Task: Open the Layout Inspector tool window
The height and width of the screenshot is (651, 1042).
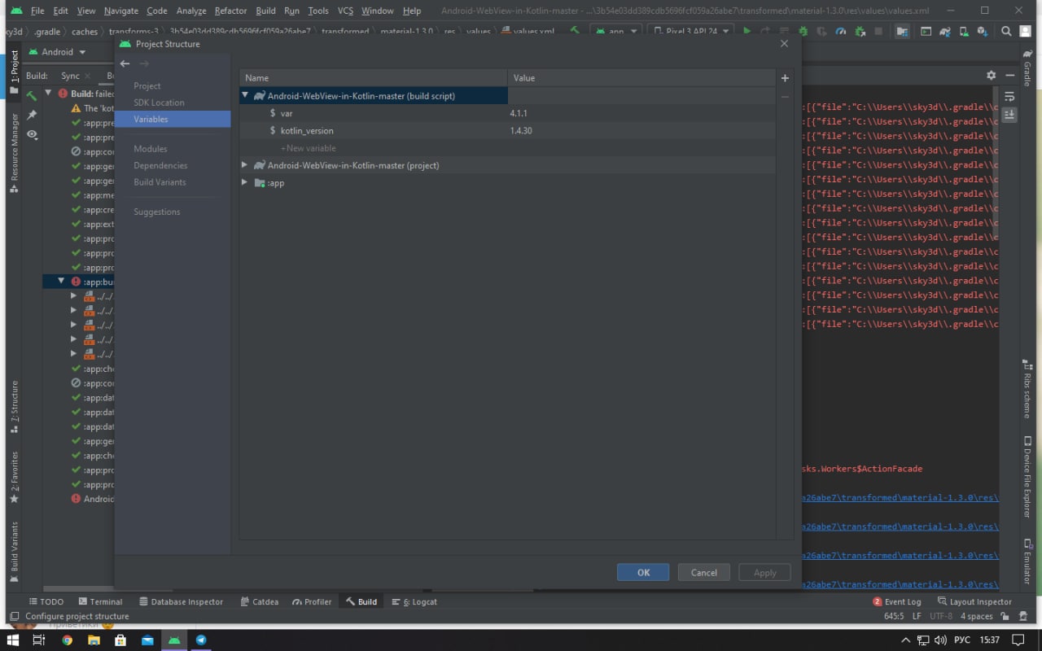Action: click(x=974, y=601)
